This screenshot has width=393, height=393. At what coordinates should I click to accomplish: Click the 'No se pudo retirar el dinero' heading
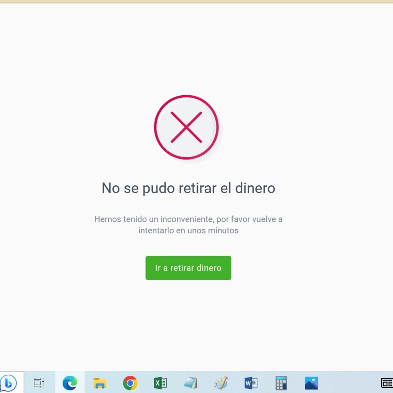pyautogui.click(x=188, y=188)
